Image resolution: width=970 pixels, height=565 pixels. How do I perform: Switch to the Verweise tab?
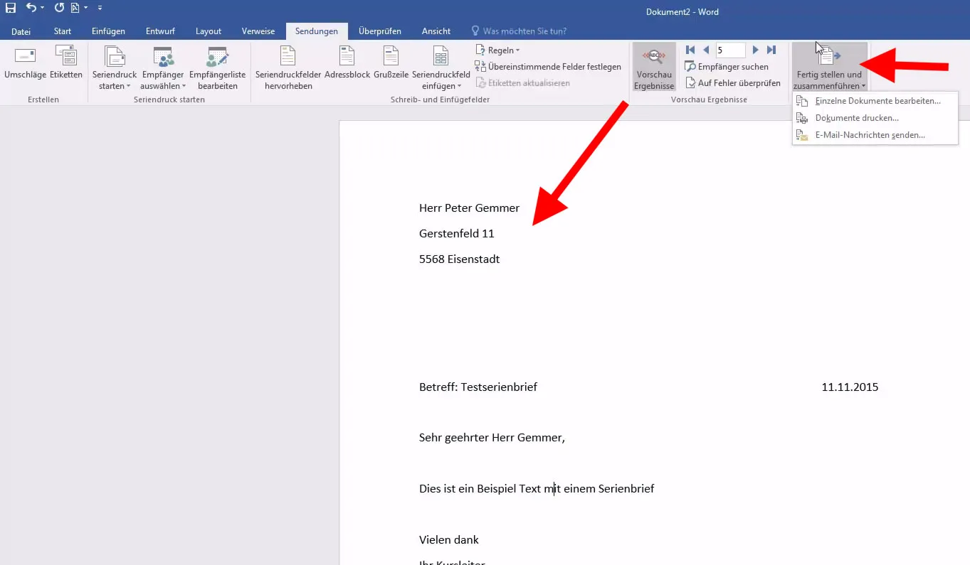(x=258, y=31)
